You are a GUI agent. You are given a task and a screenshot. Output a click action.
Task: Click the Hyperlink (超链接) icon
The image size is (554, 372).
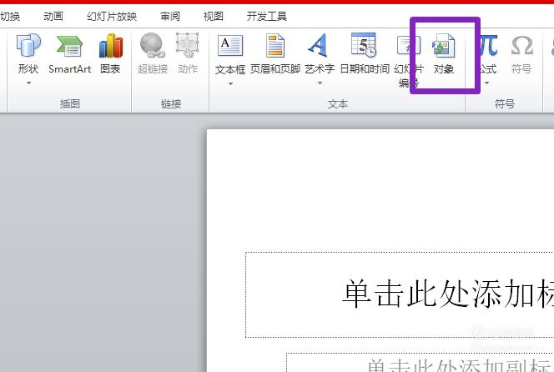pyautogui.click(x=153, y=45)
